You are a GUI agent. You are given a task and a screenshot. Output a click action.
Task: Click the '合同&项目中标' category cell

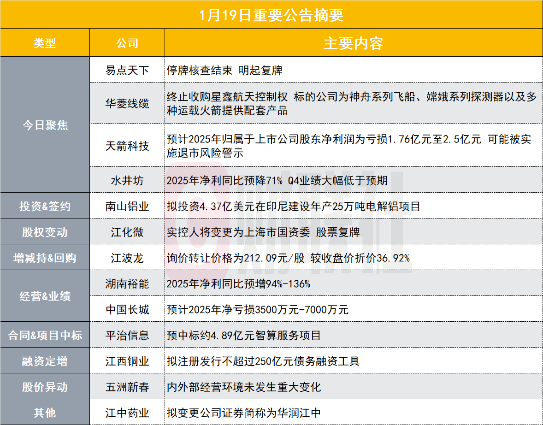point(45,335)
